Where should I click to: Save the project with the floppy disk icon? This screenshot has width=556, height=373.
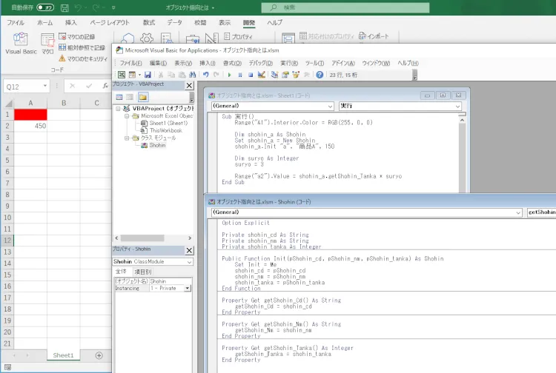(148, 75)
